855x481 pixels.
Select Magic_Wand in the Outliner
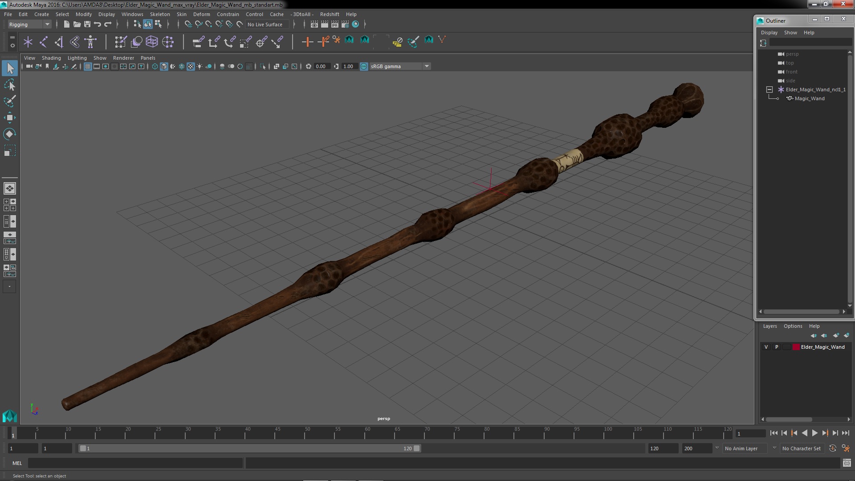point(810,98)
